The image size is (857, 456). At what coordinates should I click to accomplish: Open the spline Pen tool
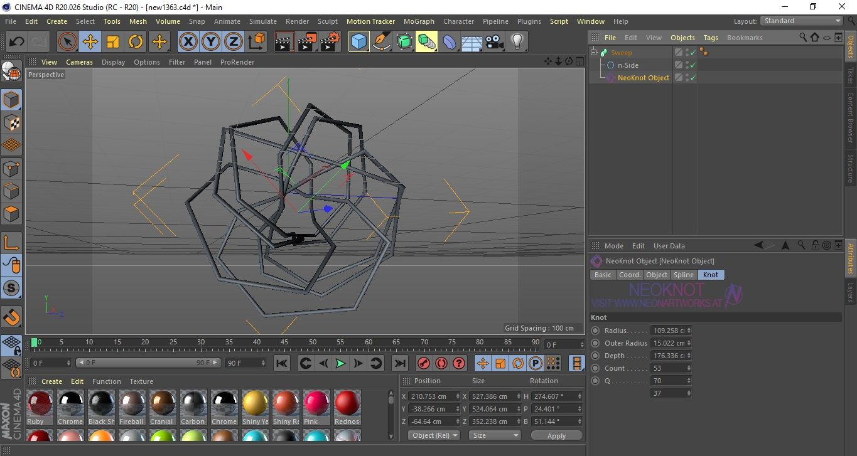(382, 42)
